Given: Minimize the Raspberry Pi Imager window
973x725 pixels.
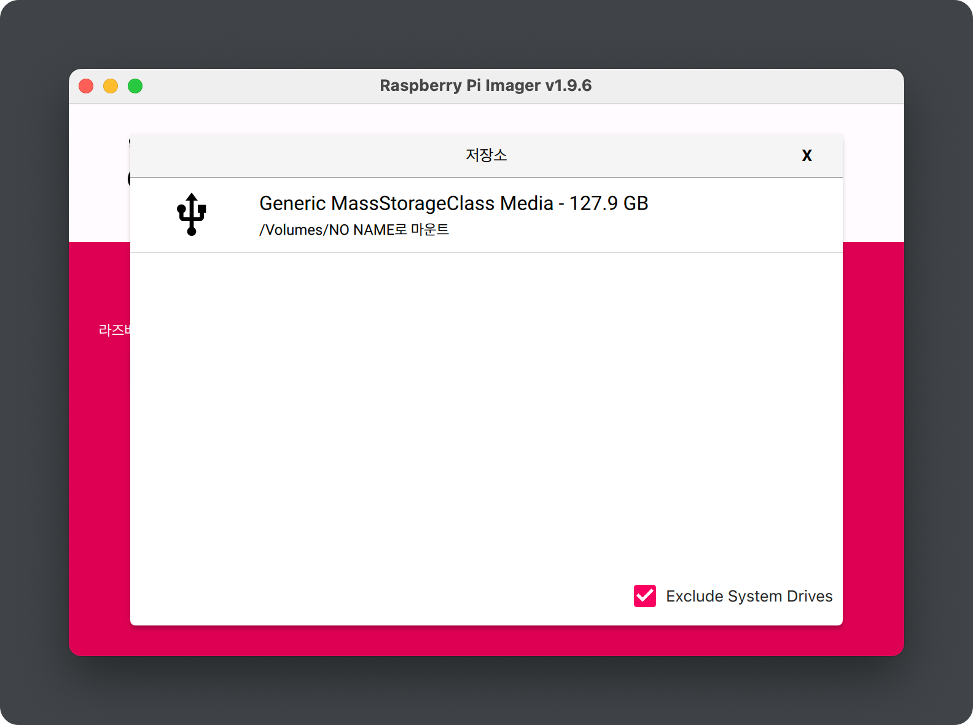Looking at the screenshot, I should (x=111, y=86).
